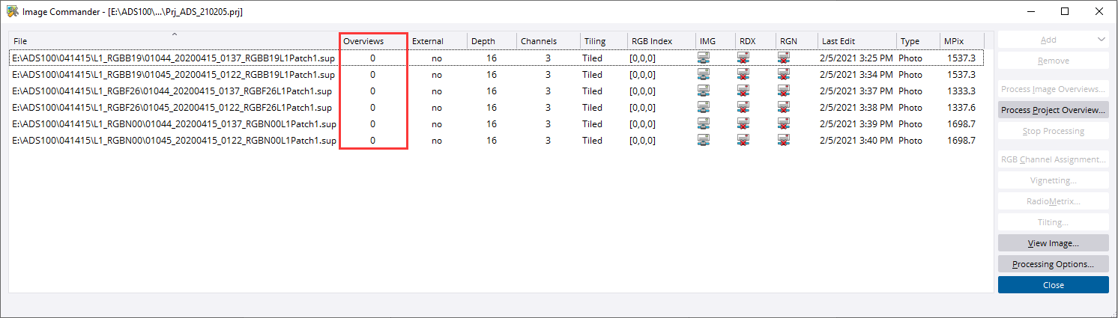Sort by Overviews column header
1118x318 pixels.
tap(363, 41)
